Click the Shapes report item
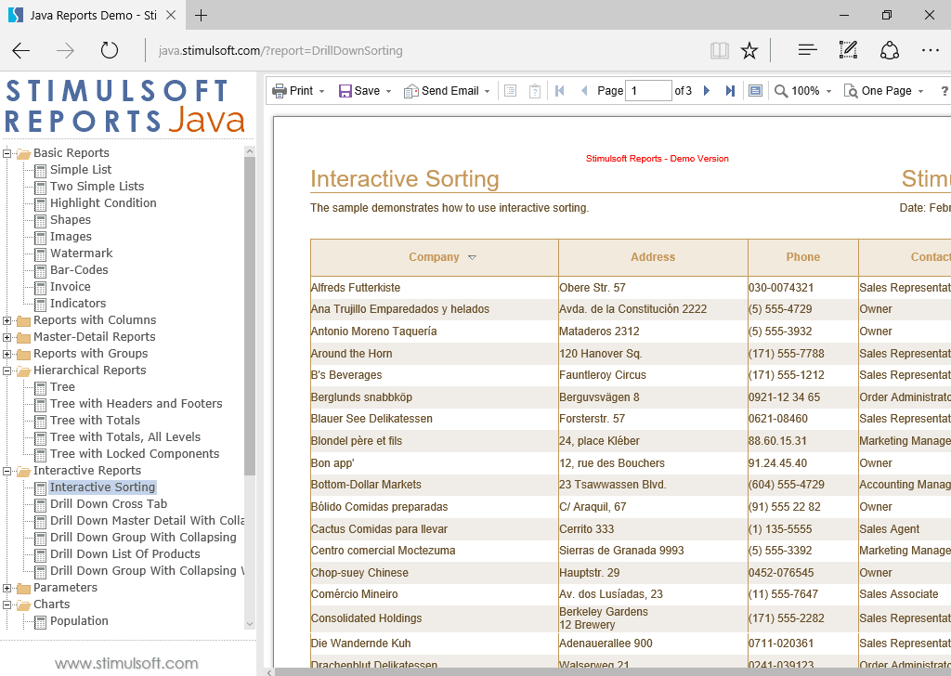Screen dimensions: 951x676 [x=71, y=220]
